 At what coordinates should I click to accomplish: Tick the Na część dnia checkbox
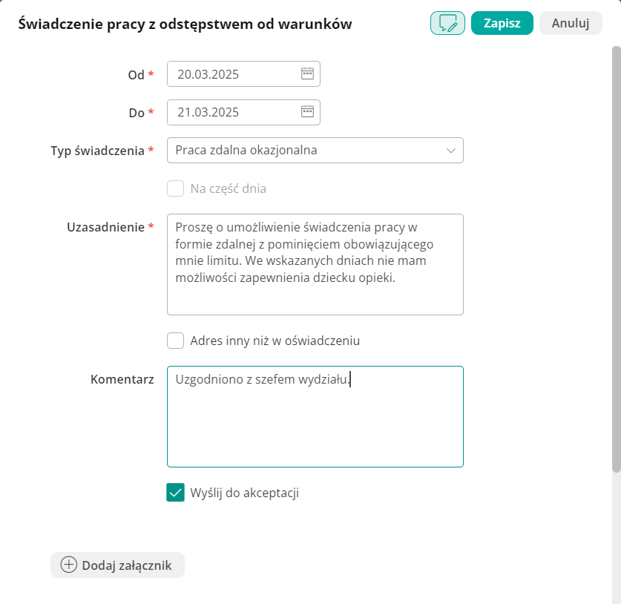[x=175, y=188]
